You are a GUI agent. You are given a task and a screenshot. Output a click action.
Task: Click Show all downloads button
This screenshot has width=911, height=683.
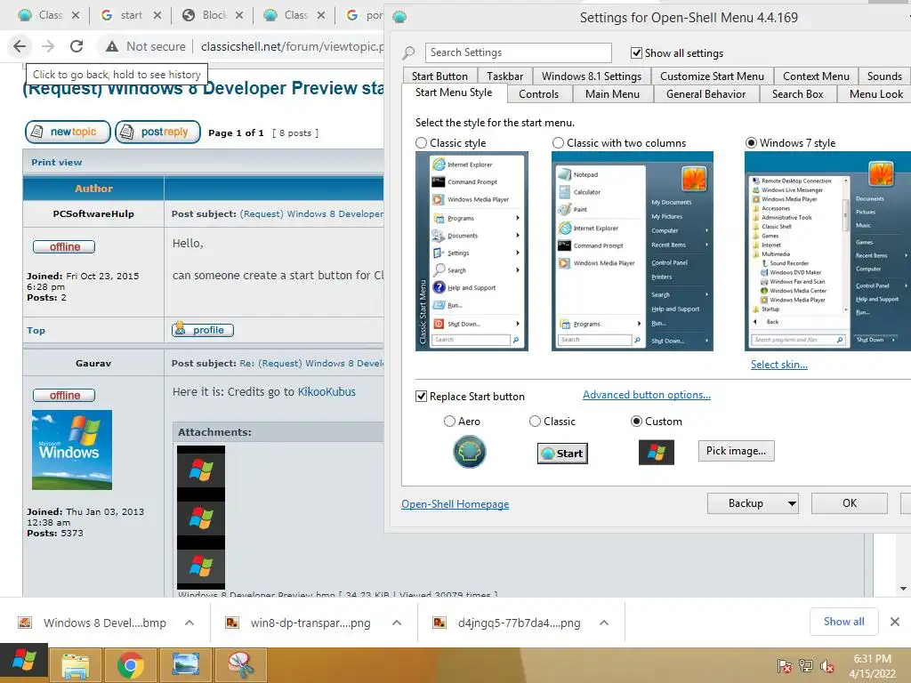(843, 622)
